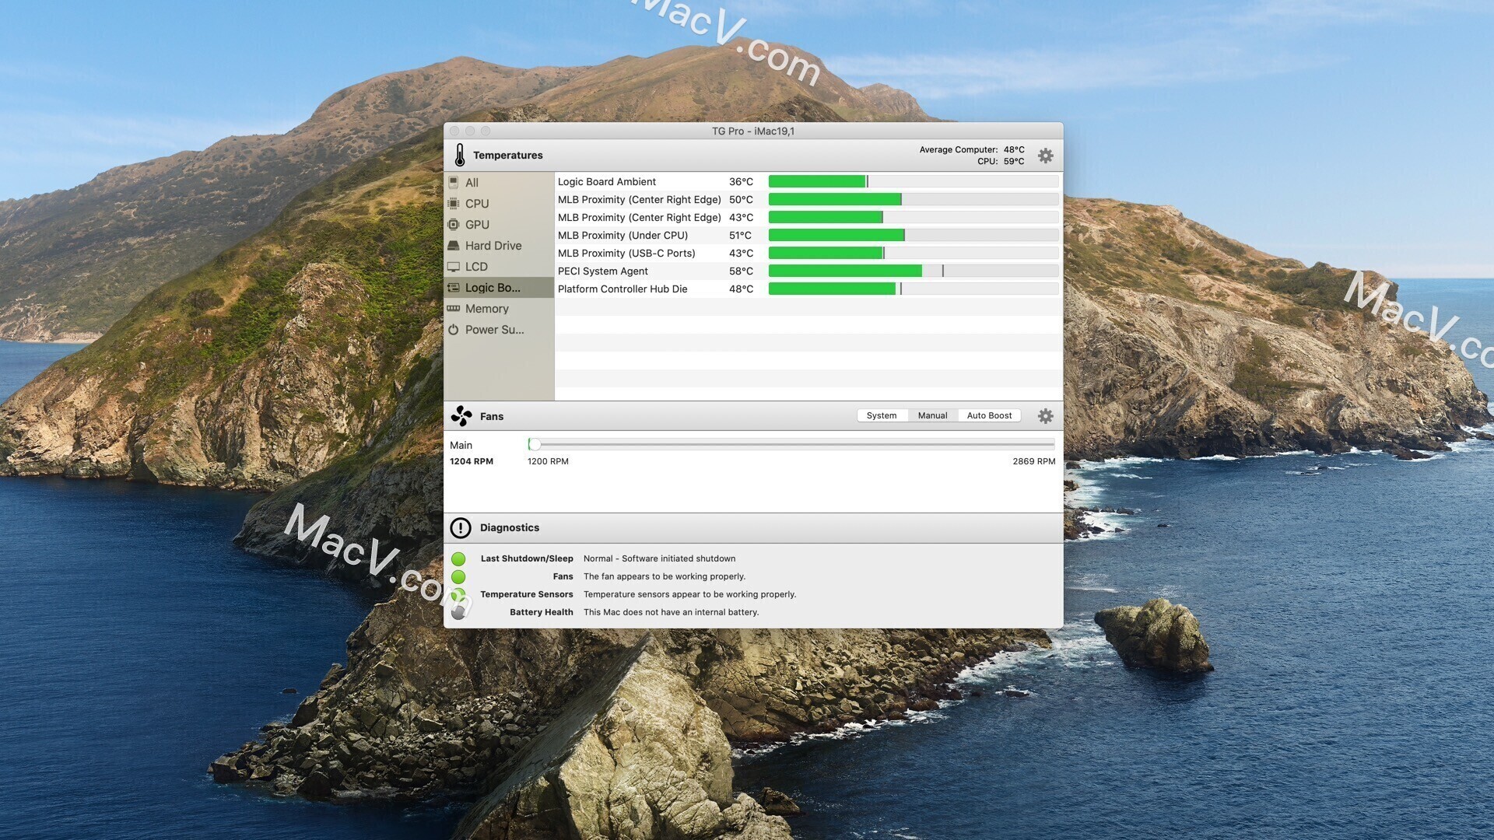1494x840 pixels.
Task: Click the Power Supply sidebar icon
Action: coord(454,330)
